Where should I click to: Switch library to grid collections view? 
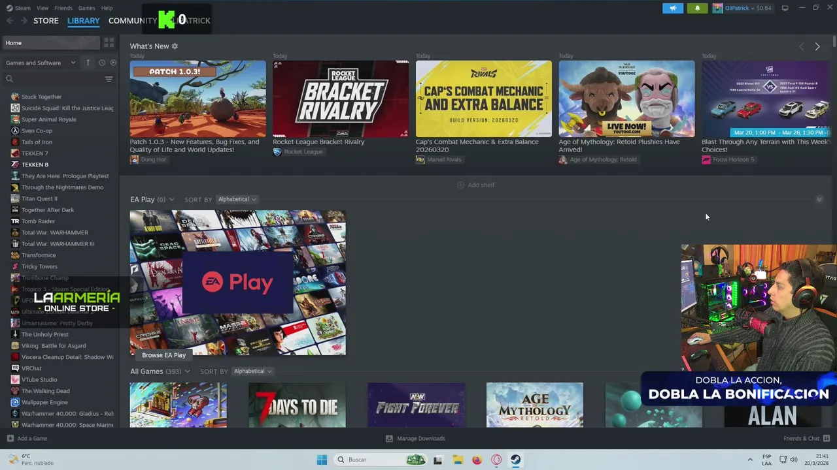[109, 42]
